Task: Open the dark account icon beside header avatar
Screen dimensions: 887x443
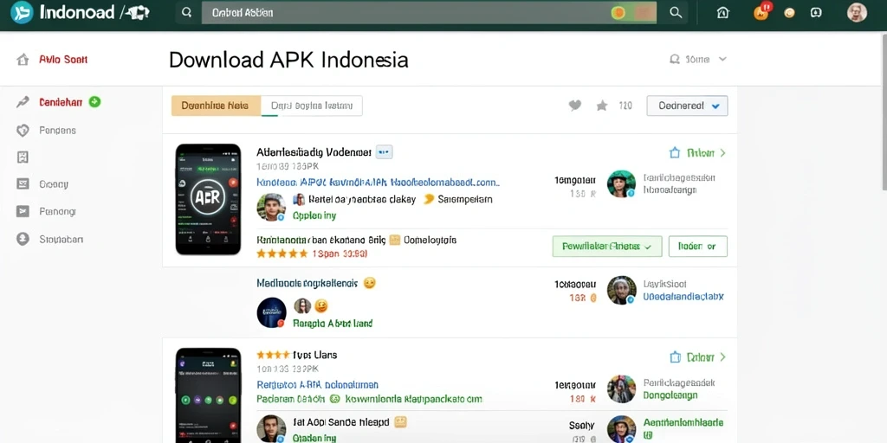Action: (x=816, y=12)
